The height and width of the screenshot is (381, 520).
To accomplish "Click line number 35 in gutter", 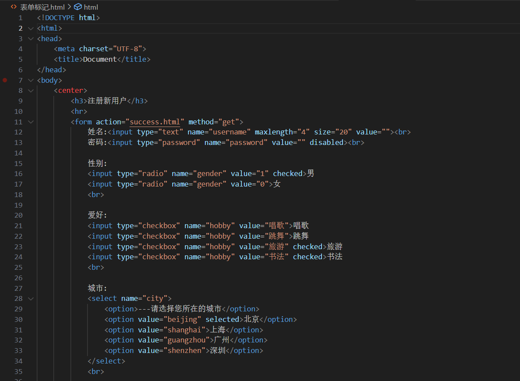I will [18, 372].
